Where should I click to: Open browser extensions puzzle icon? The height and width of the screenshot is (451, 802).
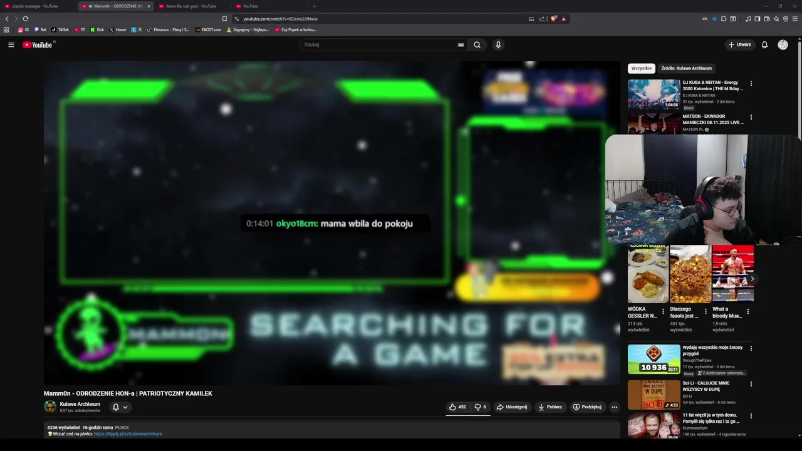(x=724, y=19)
